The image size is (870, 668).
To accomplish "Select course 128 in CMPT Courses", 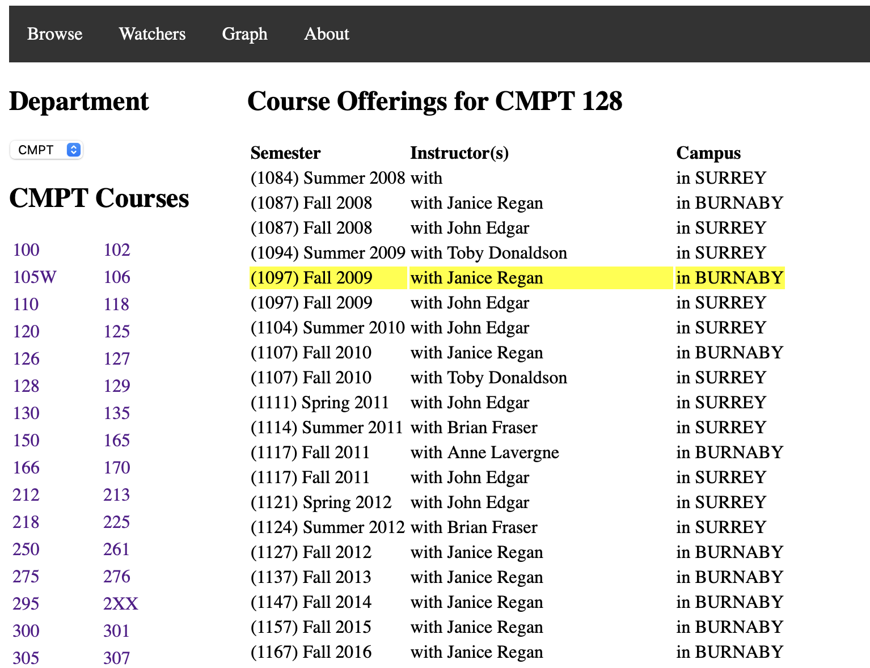I will tap(26, 386).
